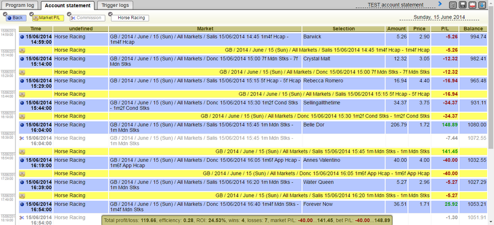Sort by the Market column header

point(205,28)
